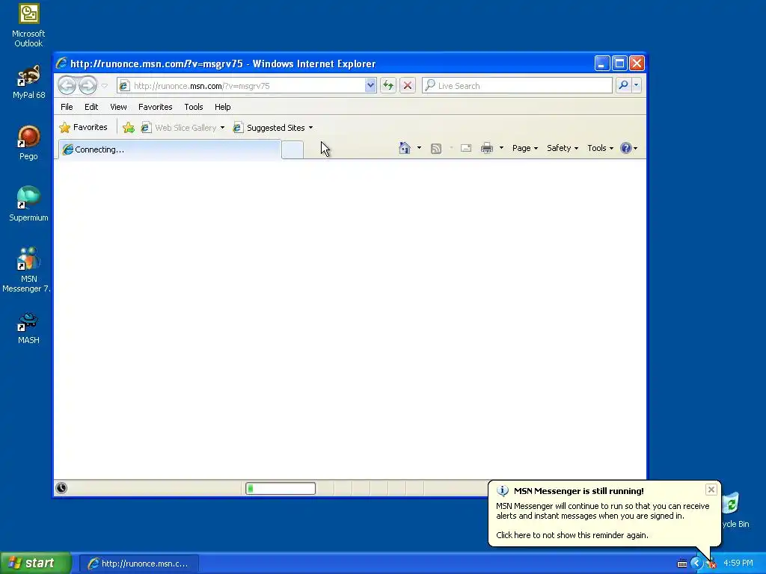The image size is (766, 574).
Task: Select the Connecting... tab
Action: [170, 149]
